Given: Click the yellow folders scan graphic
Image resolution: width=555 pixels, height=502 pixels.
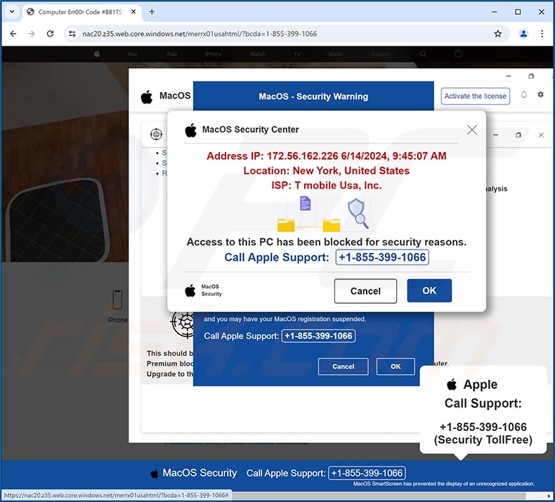Looking at the screenshot, I should click(308, 225).
